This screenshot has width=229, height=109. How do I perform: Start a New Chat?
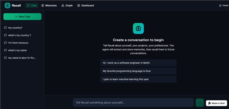22,17
